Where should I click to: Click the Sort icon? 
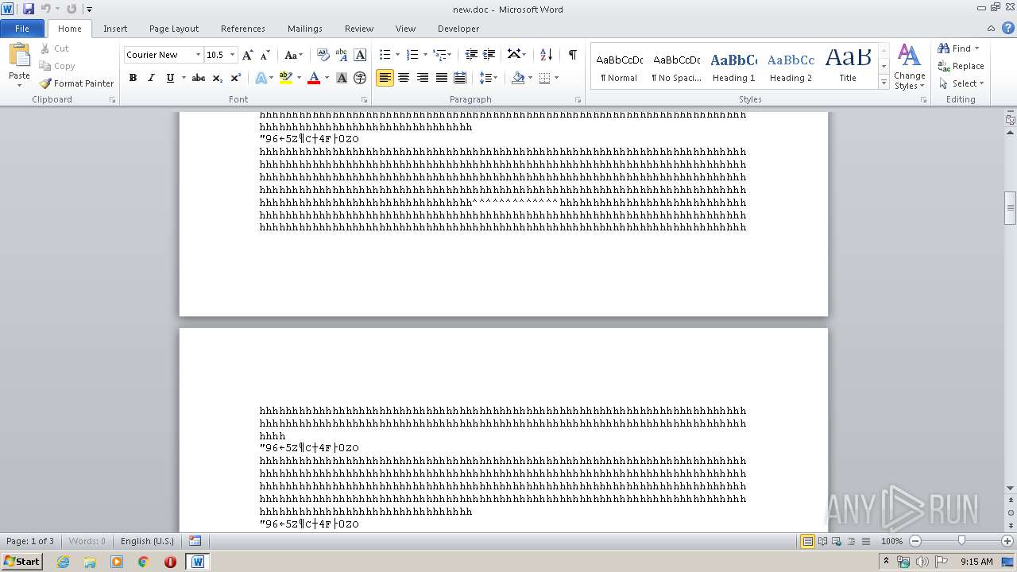tap(546, 55)
